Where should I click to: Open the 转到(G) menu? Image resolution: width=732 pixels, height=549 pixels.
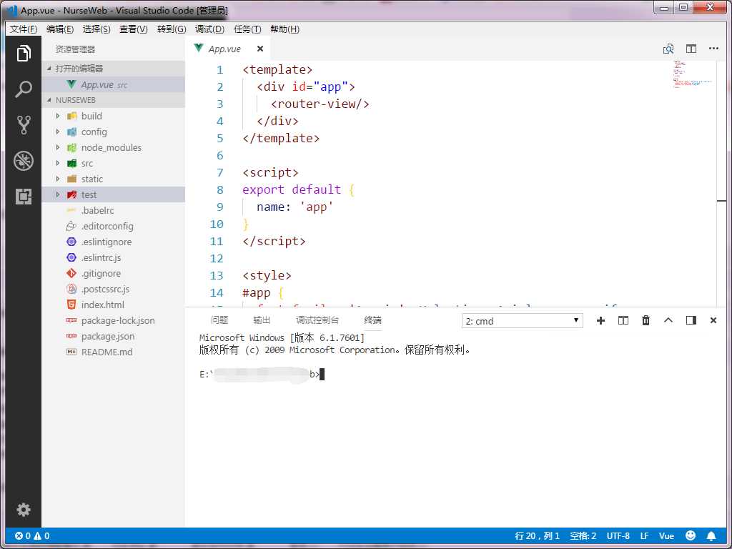tap(172, 29)
